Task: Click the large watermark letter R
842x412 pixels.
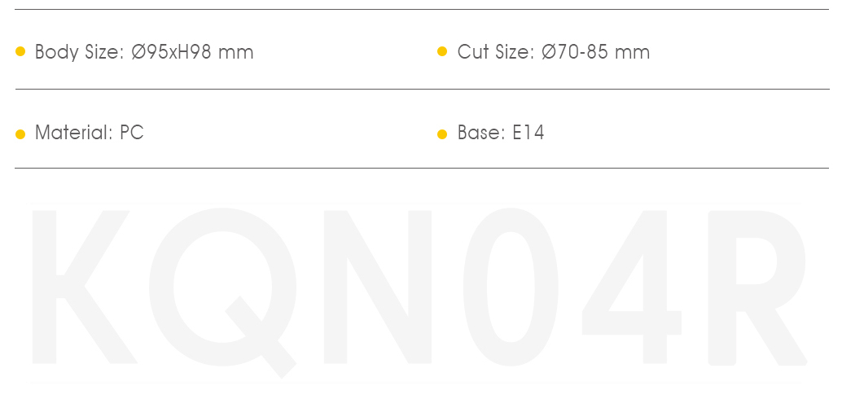Action: (x=757, y=288)
